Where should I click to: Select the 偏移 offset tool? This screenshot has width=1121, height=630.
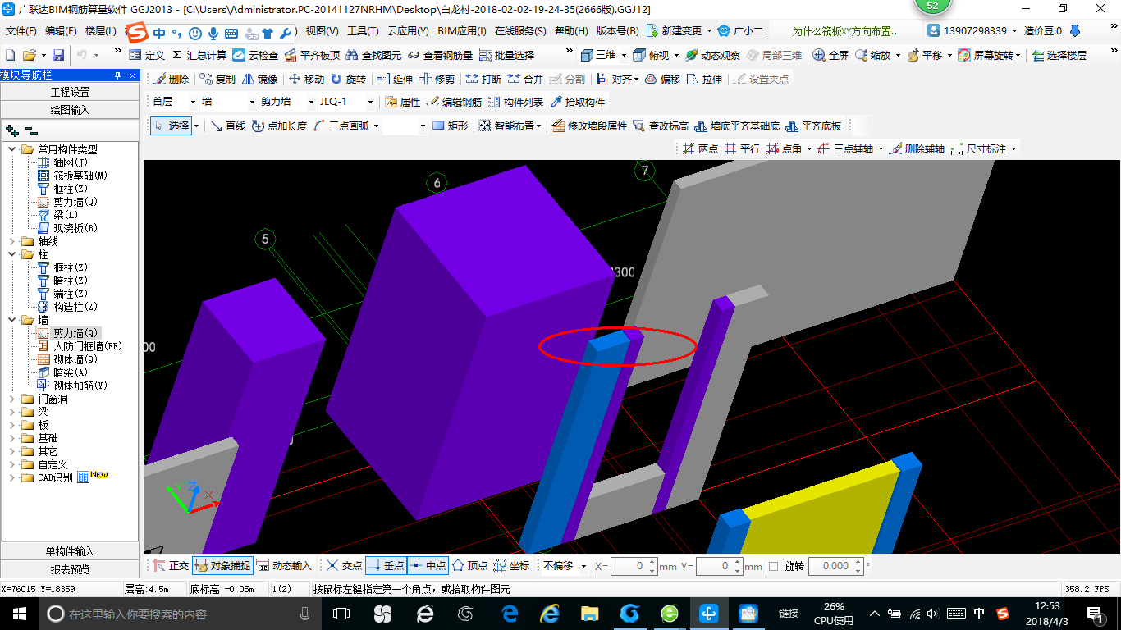click(x=662, y=80)
